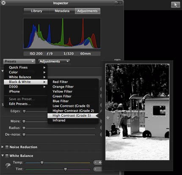Open the D300 presets submenu
Viewport: 182px width, 175px height.
point(26,87)
